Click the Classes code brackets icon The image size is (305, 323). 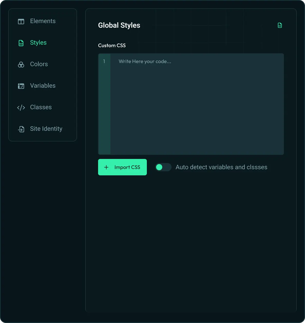click(21, 107)
